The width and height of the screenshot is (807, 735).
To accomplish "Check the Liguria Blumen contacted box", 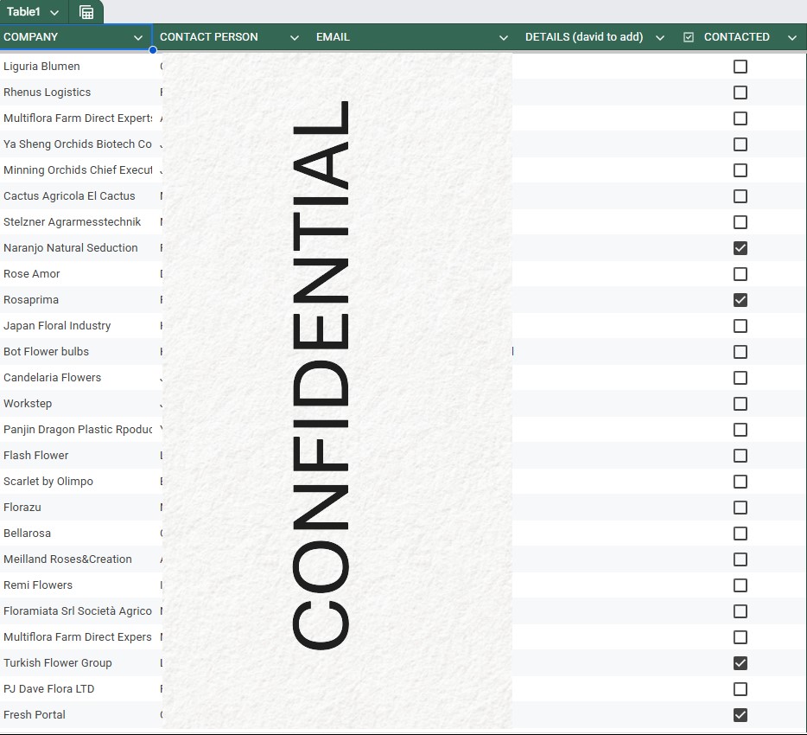I will click(x=740, y=67).
